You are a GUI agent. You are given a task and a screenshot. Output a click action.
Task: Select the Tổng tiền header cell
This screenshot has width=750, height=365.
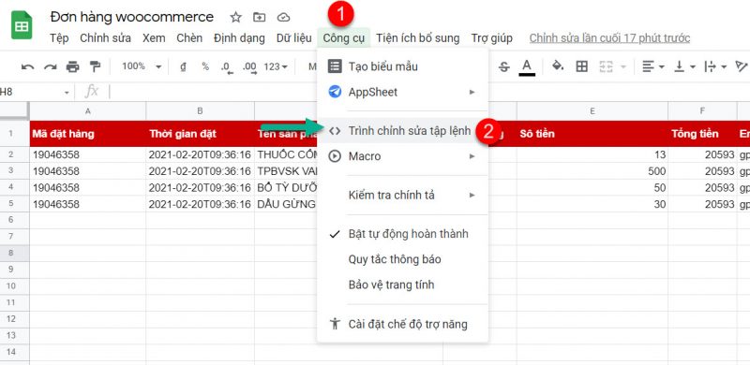pyautogui.click(x=702, y=134)
